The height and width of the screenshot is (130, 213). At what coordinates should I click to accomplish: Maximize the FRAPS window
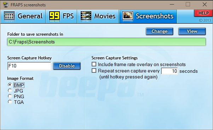[x=188, y=5]
